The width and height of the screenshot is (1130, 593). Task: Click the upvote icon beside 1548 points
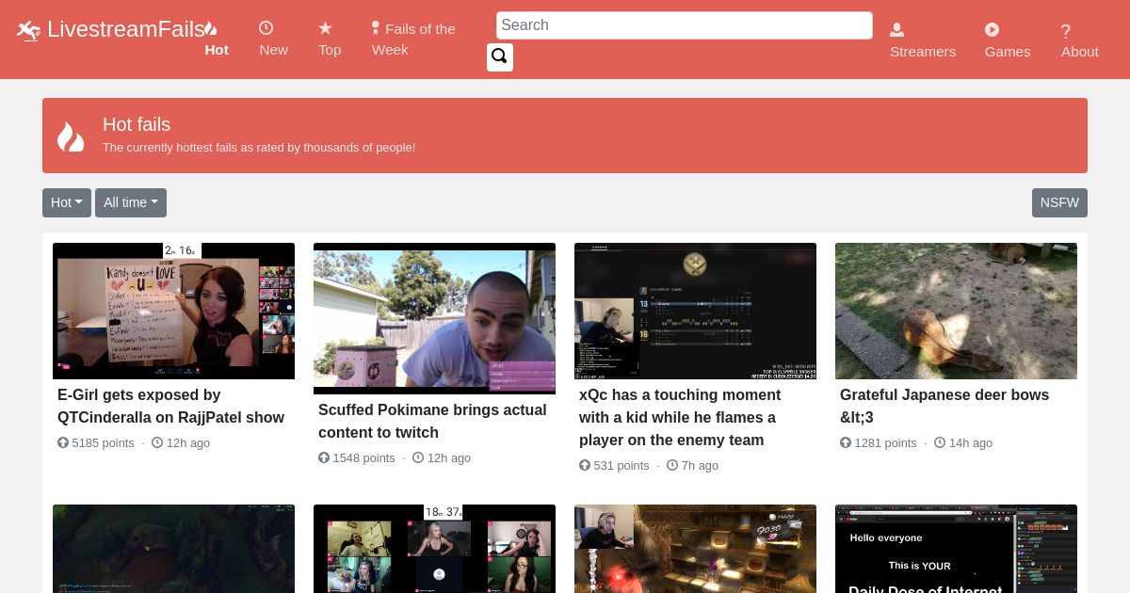324,457
